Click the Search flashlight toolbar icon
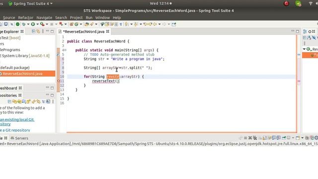The width and height of the screenshot is (318, 179). [x=91, y=24]
